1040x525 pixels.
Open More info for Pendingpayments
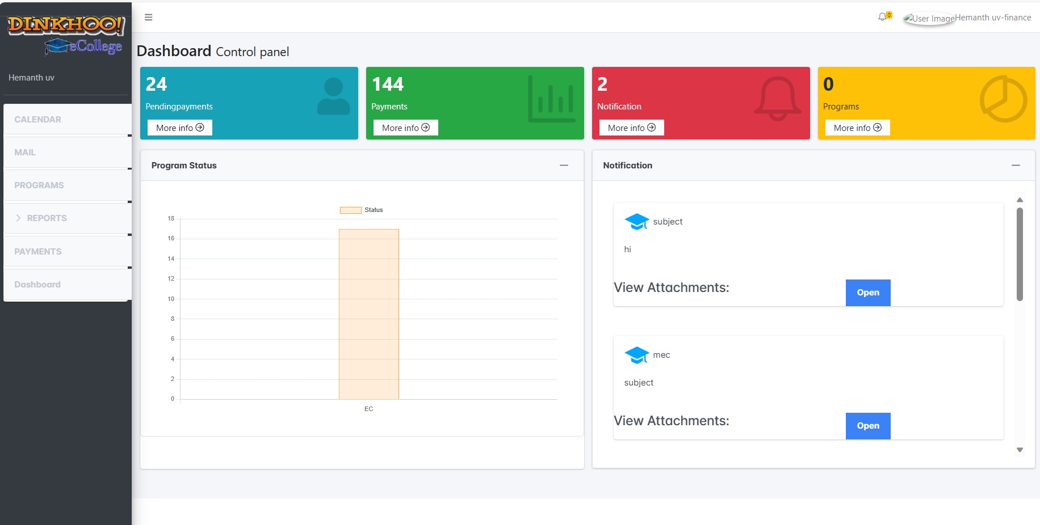(x=180, y=128)
